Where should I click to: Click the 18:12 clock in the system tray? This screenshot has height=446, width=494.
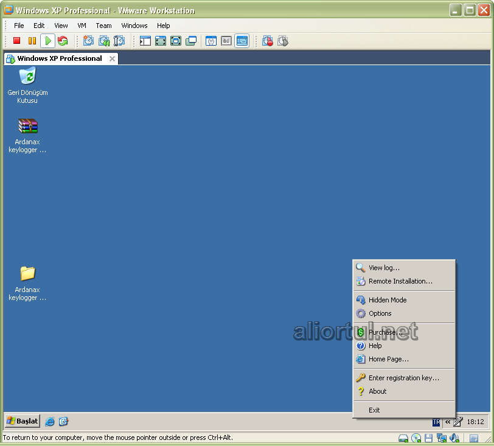coord(475,422)
